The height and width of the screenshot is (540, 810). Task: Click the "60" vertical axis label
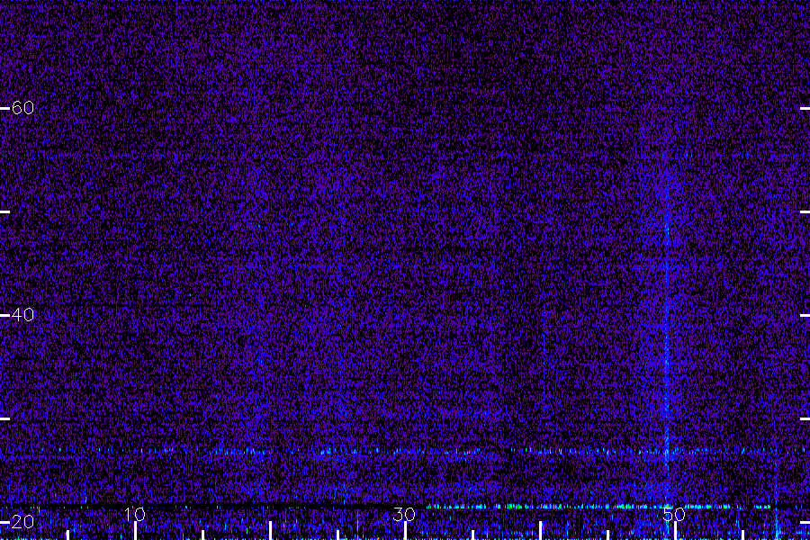[x=22, y=108]
